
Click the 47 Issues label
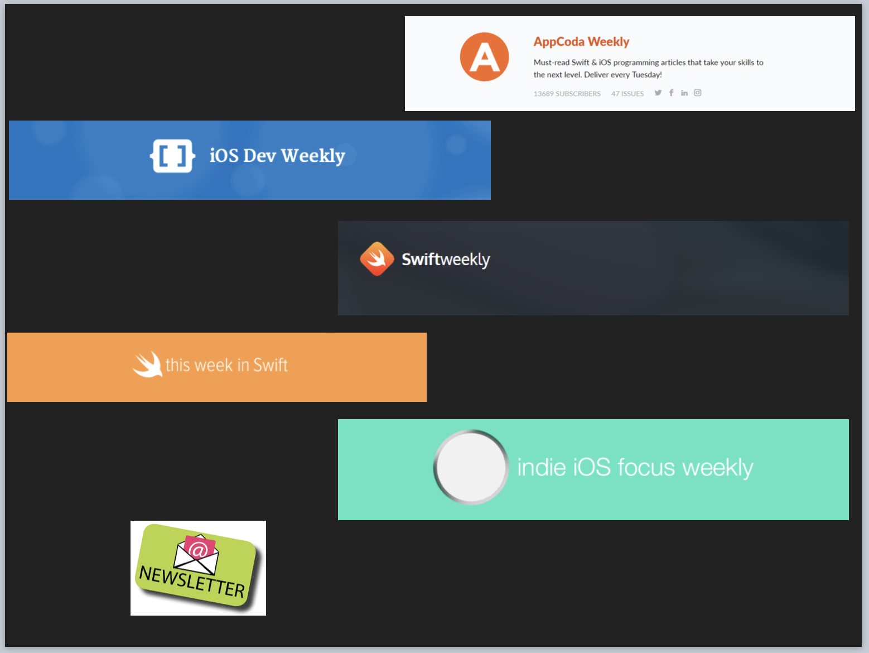[x=627, y=94]
